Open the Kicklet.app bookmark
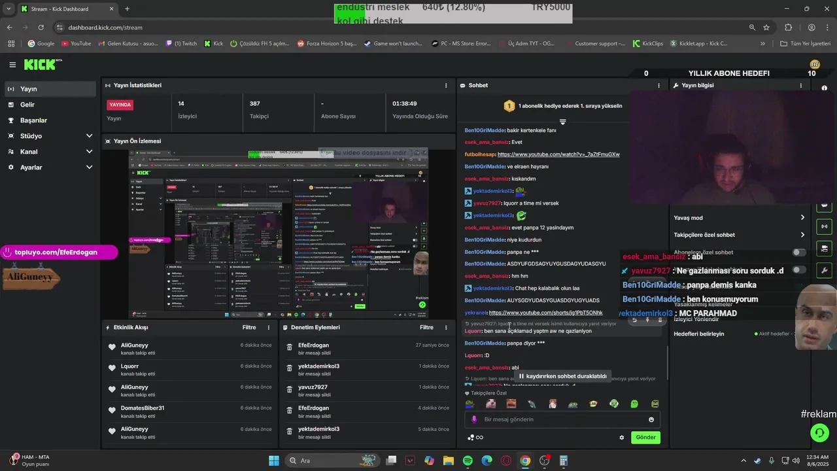 (x=698, y=44)
